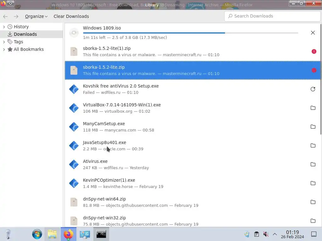Focus the Search Downloads field

tap(272, 16)
